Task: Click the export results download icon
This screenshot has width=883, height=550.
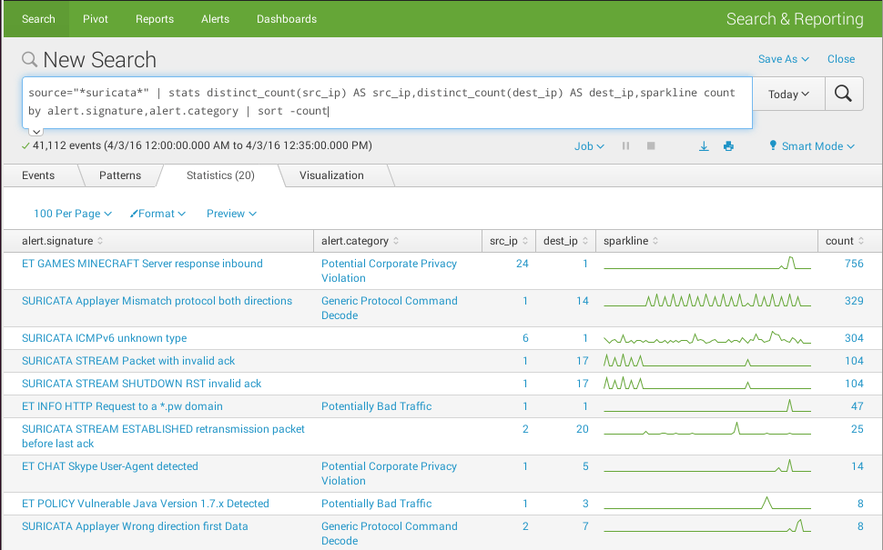Action: click(704, 146)
